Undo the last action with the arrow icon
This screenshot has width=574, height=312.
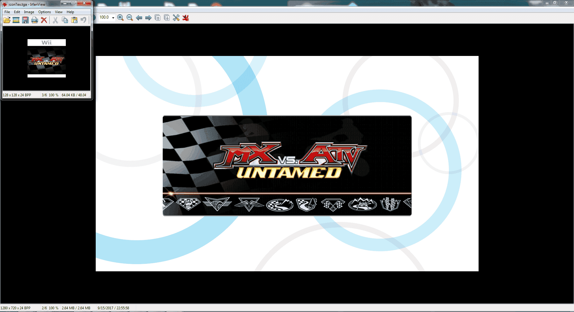(x=83, y=20)
